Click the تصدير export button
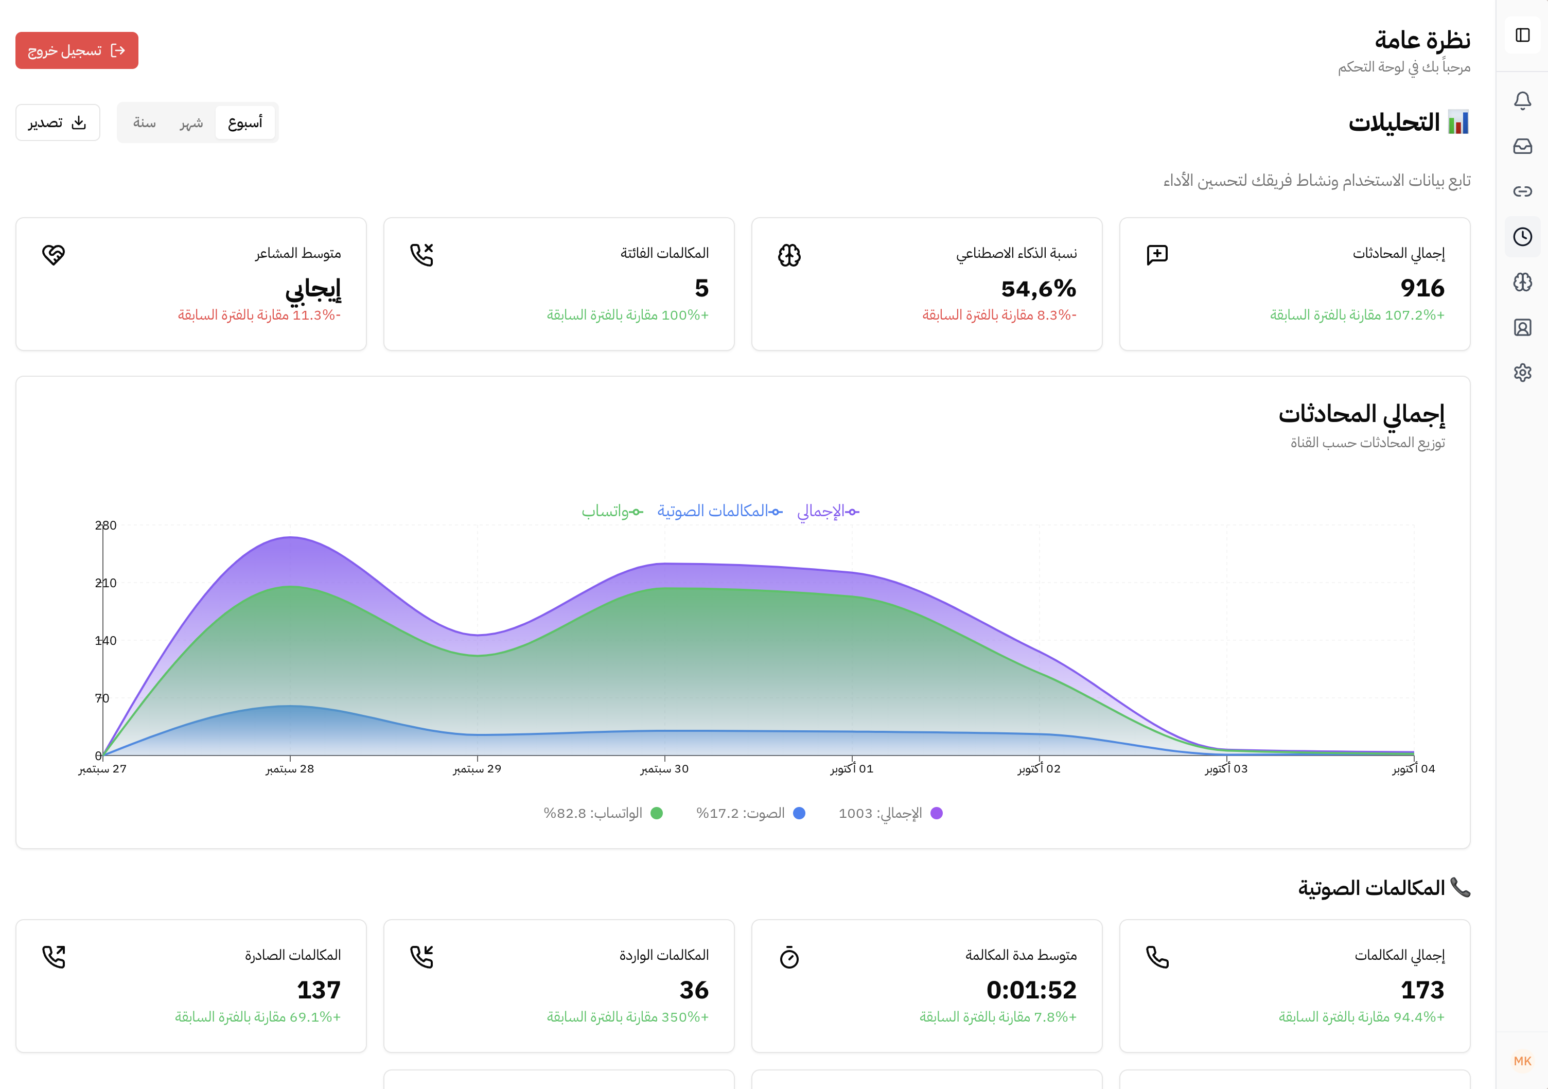1548x1089 pixels. (x=58, y=122)
